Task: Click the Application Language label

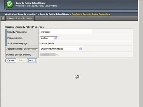Action: point(17,43)
